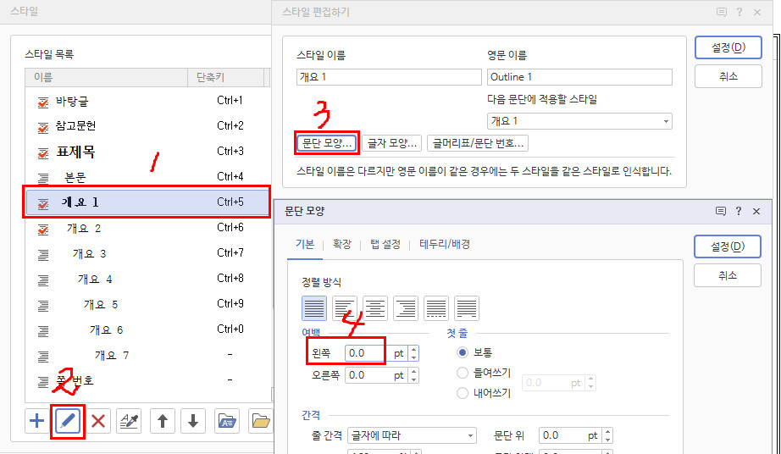This screenshot has width=781, height=454.
Task: Move style down with the down arrow
Action: click(x=192, y=421)
